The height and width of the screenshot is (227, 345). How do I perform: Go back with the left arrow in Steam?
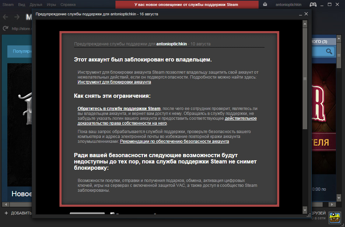[5, 17]
